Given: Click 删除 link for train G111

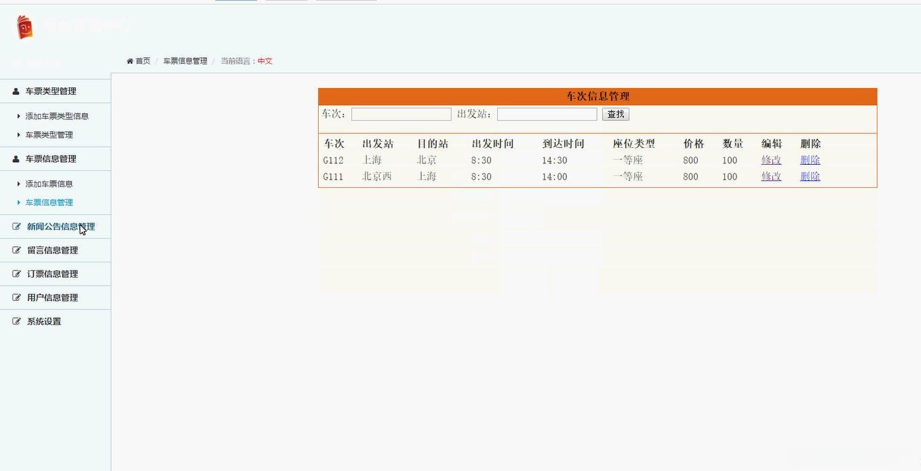Looking at the screenshot, I should [x=810, y=176].
